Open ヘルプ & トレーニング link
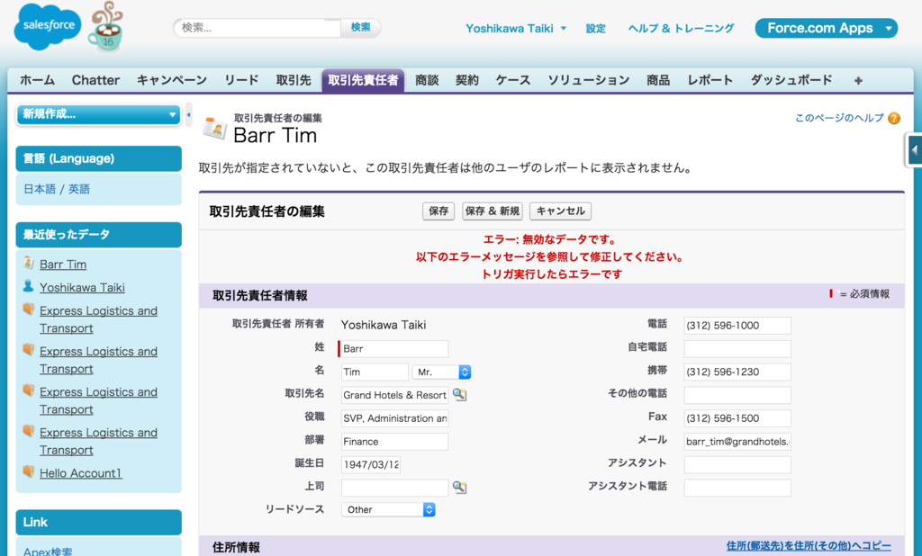Image resolution: width=922 pixels, height=556 pixels. [681, 28]
